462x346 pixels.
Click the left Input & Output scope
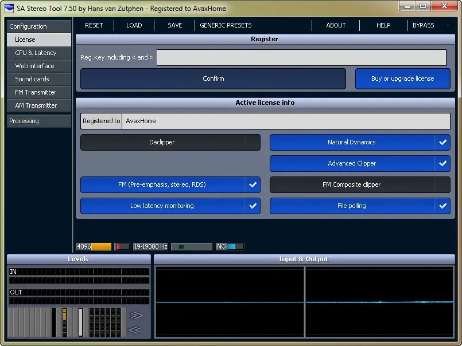click(230, 302)
